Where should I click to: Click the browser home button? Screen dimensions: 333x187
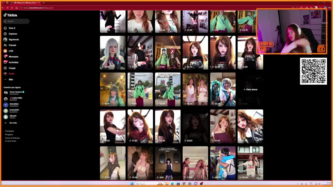point(17,8)
